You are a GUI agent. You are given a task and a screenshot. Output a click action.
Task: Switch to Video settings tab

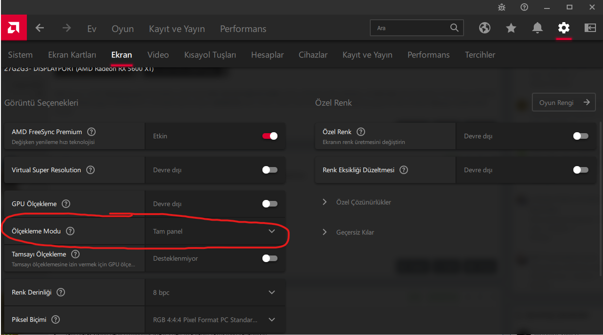[158, 55]
